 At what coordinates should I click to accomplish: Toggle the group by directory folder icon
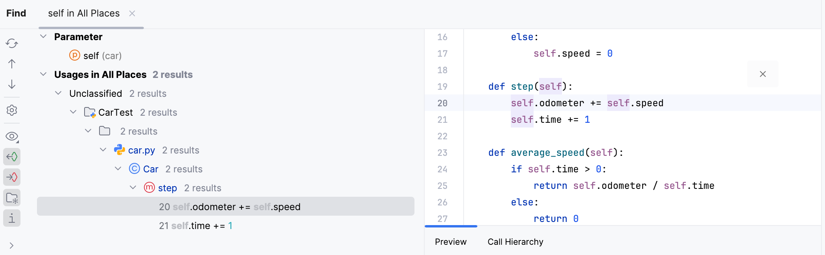click(12, 198)
